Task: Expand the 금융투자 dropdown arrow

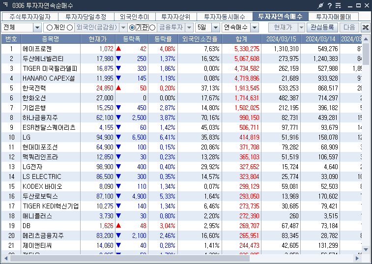Action: [189, 28]
